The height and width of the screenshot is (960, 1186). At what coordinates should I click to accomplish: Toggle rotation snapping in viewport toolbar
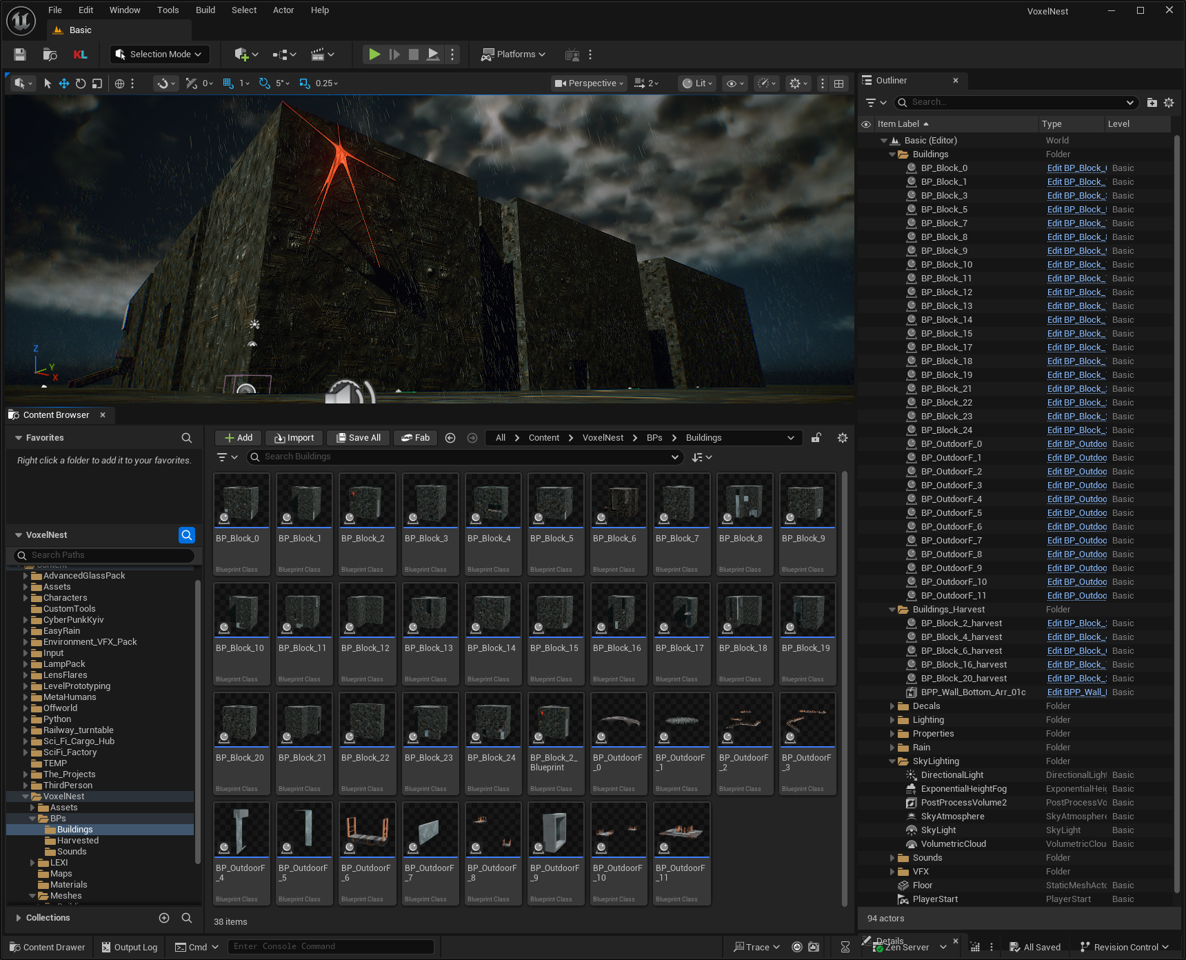pos(264,83)
